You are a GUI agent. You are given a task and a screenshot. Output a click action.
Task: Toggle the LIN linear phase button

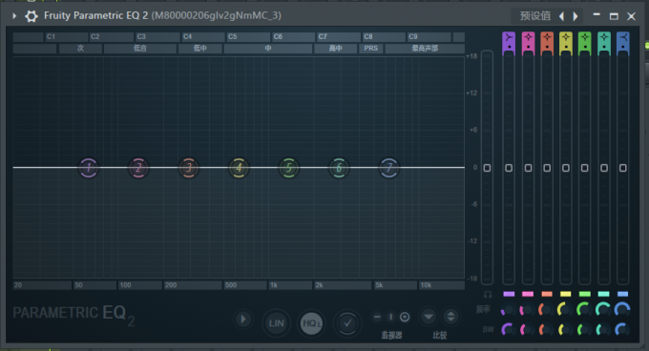(276, 323)
